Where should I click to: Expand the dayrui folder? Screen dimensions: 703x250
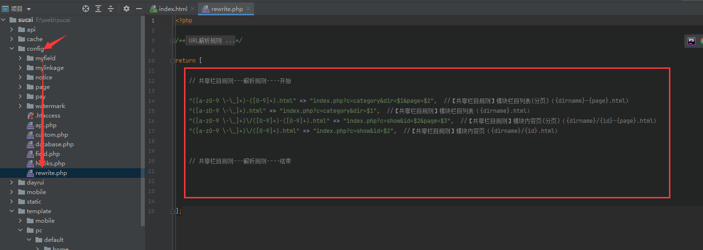coord(12,183)
